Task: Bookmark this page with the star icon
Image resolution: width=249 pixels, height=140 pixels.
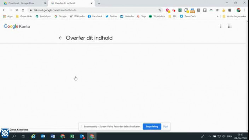Action: pos(160,10)
